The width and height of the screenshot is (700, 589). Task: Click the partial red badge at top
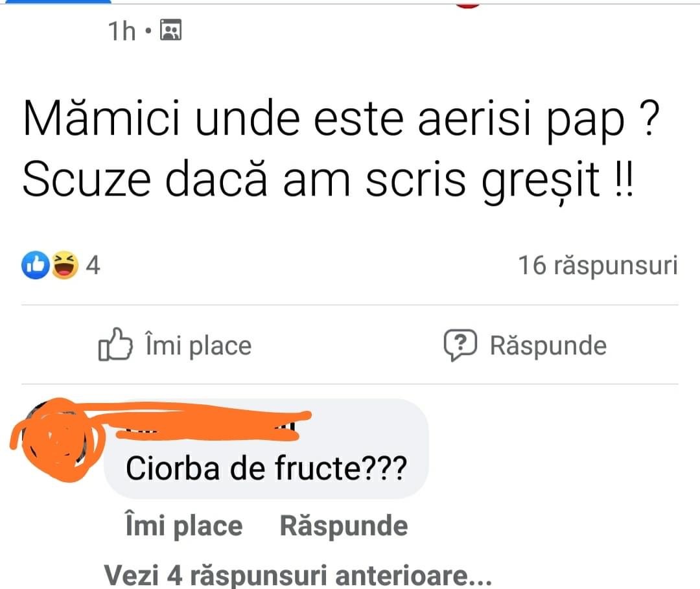(467, 4)
